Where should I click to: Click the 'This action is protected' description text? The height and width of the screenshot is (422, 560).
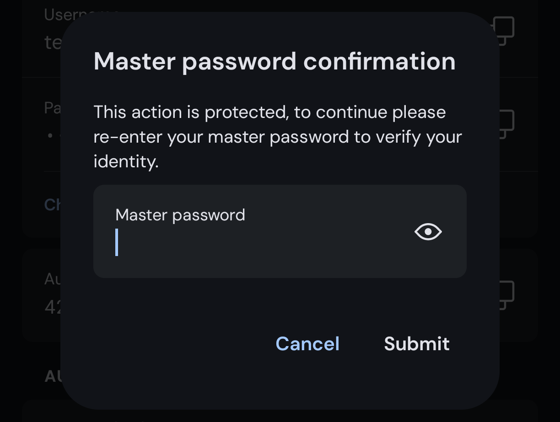(278, 137)
